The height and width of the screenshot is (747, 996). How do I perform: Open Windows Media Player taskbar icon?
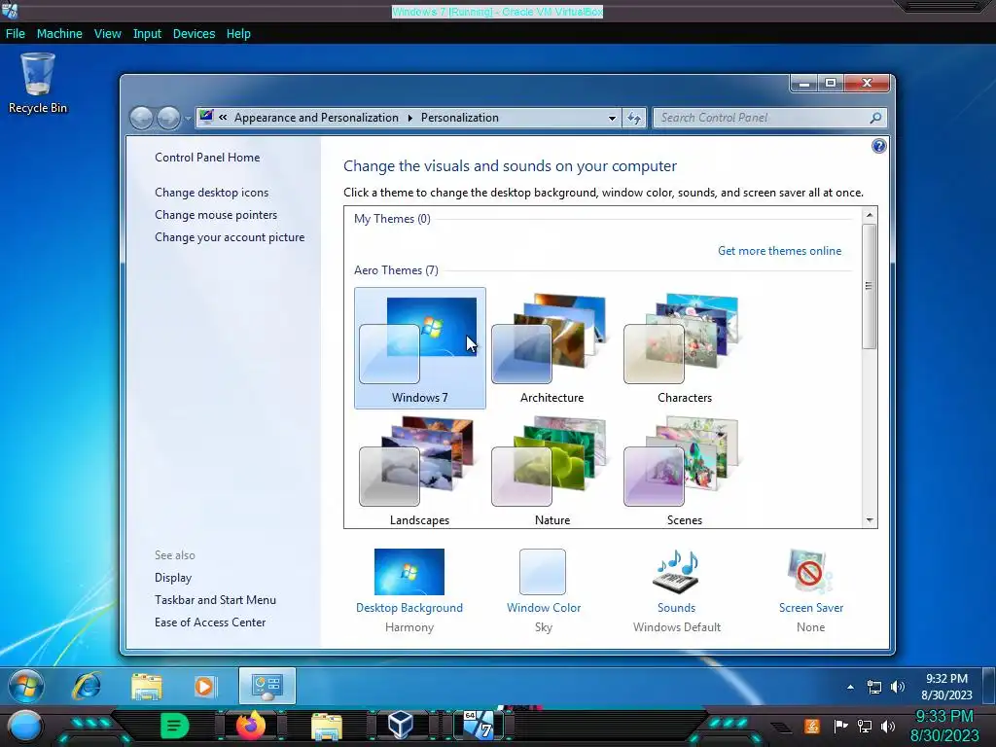pyautogui.click(x=204, y=687)
